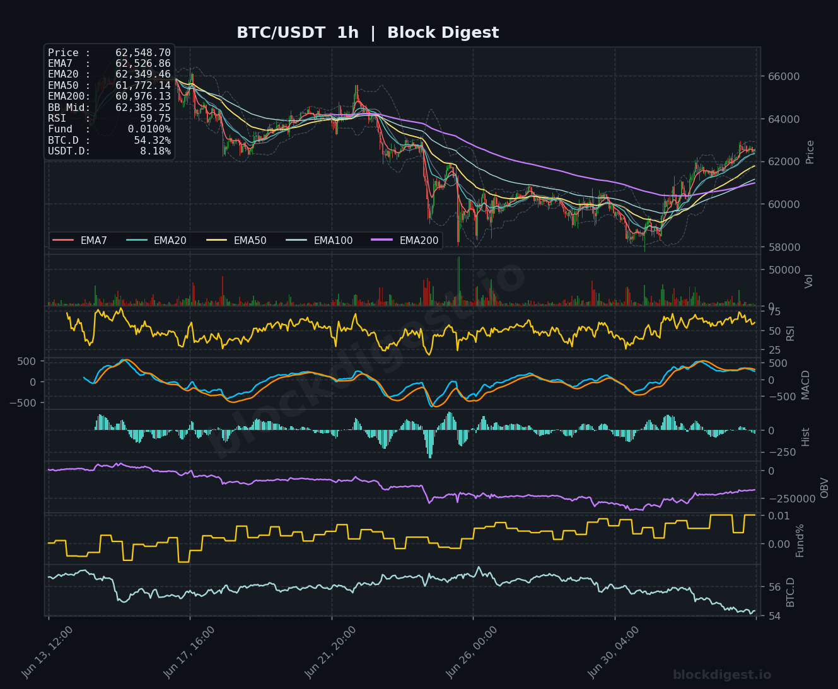Click the 50000 volume tick
838x689 pixels.
pos(783,270)
